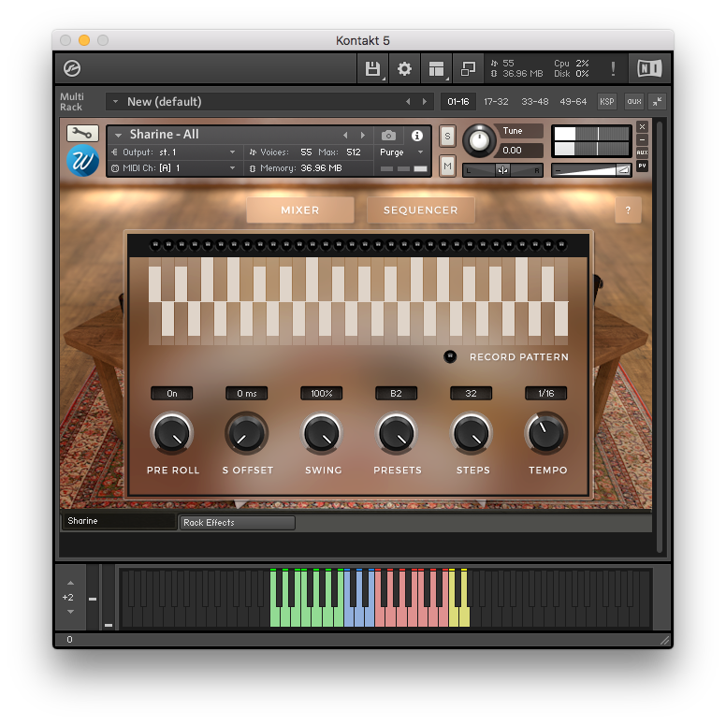Click S Offset knob
Screen dimensions: 726x724
point(247,434)
